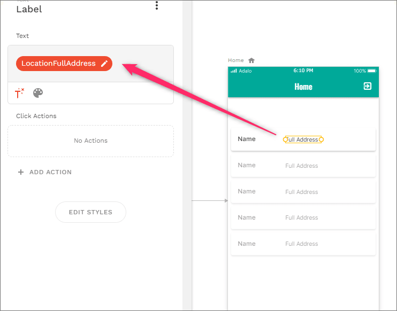Open the three-dot options menu beside Label
Image resolution: width=397 pixels, height=311 pixels.
click(157, 5)
